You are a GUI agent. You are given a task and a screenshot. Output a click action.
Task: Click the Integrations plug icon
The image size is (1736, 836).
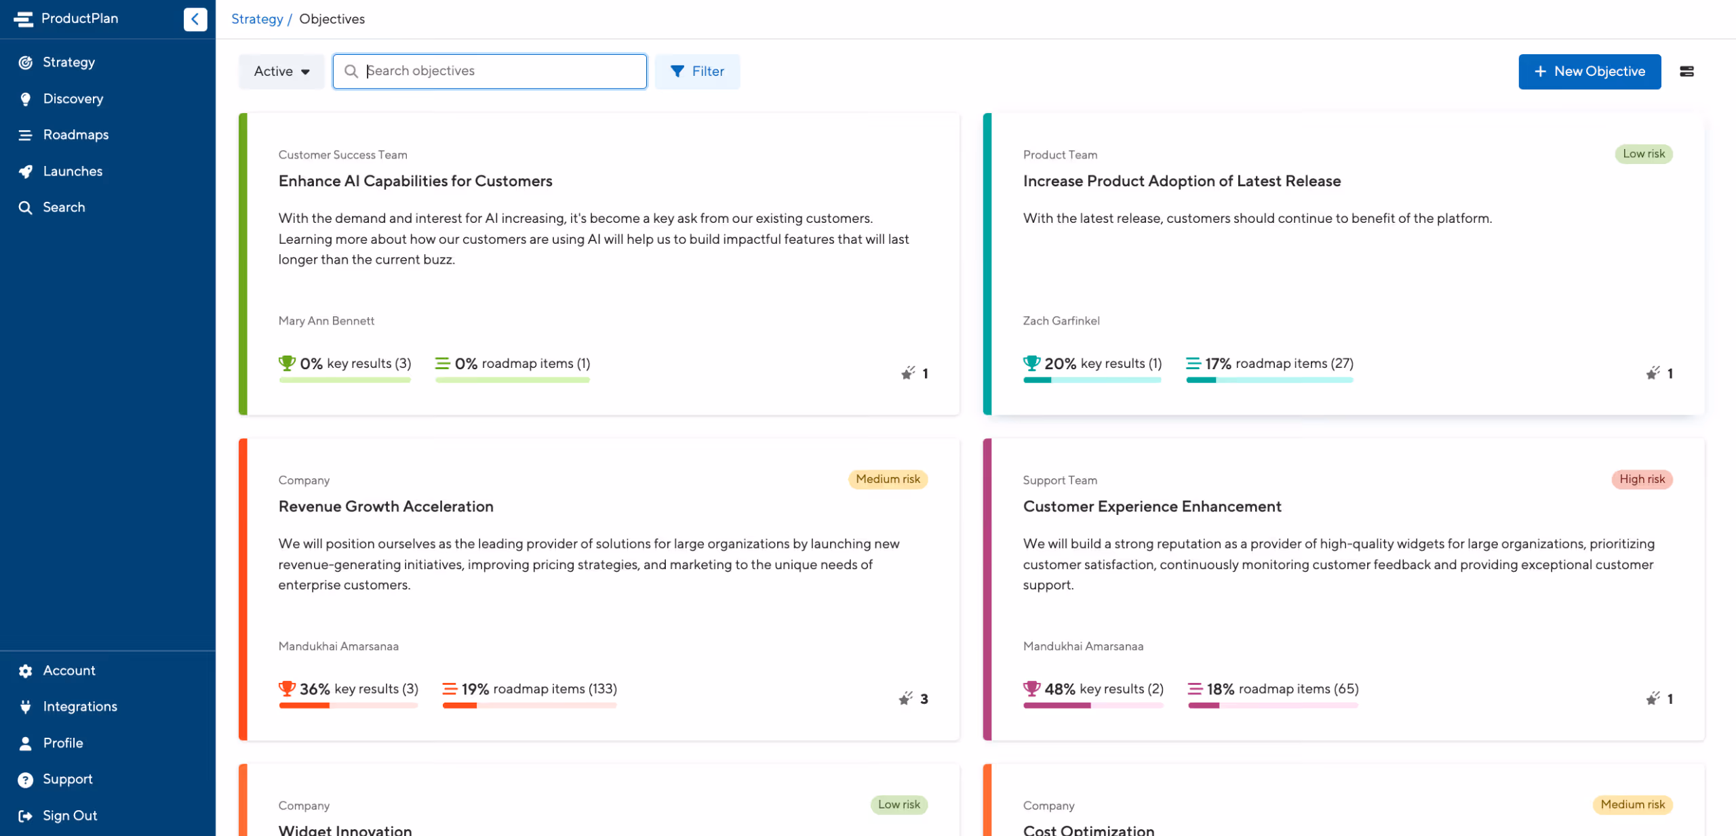click(x=26, y=707)
